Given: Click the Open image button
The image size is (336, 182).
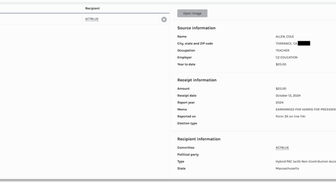Looking at the screenshot, I should [x=192, y=13].
